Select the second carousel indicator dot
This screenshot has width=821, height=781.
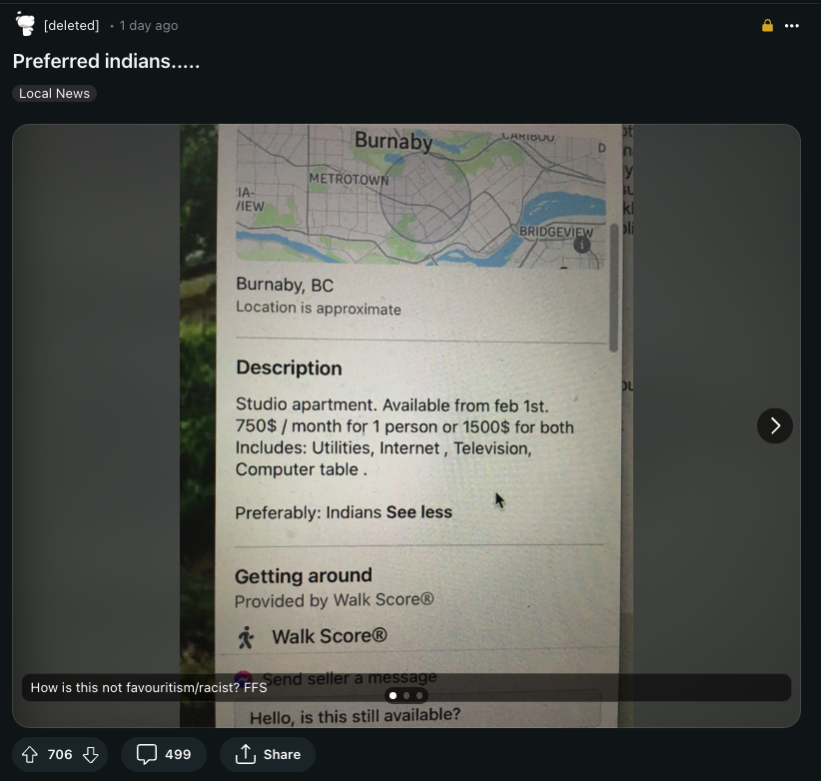click(x=407, y=695)
